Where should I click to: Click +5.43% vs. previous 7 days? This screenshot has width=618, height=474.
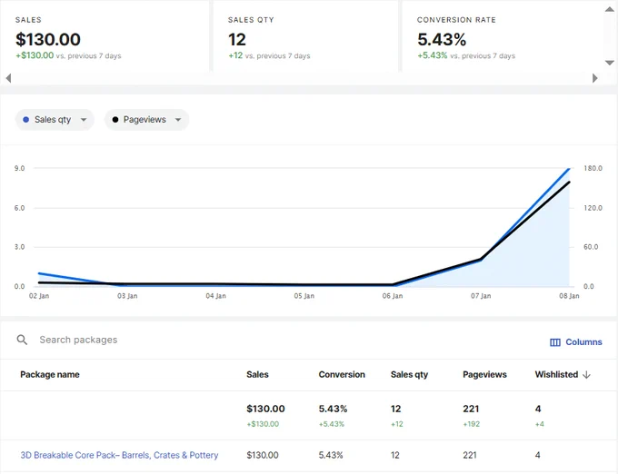[x=466, y=55]
